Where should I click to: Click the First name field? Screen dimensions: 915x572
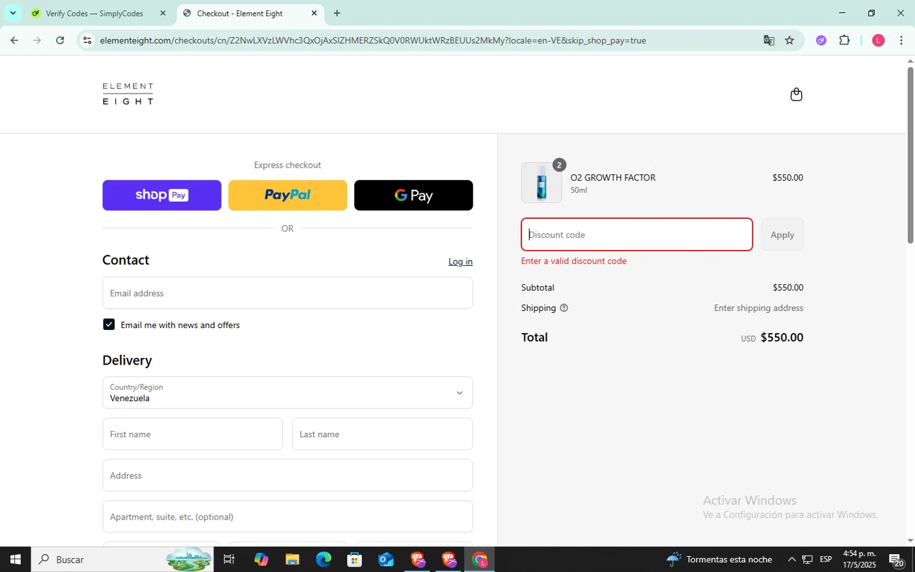click(193, 434)
